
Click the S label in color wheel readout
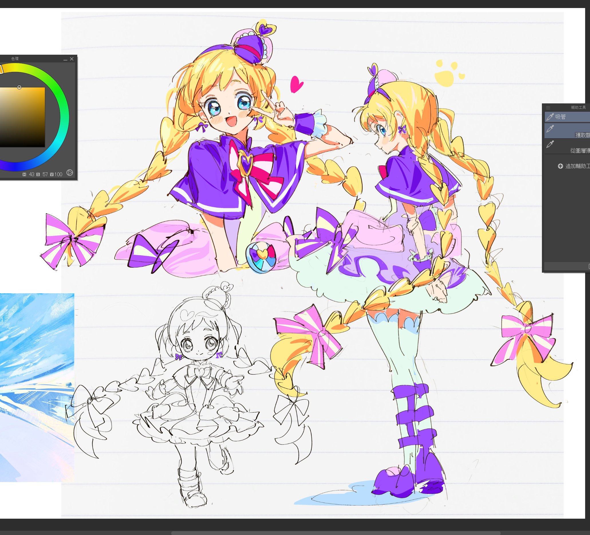click(x=38, y=174)
